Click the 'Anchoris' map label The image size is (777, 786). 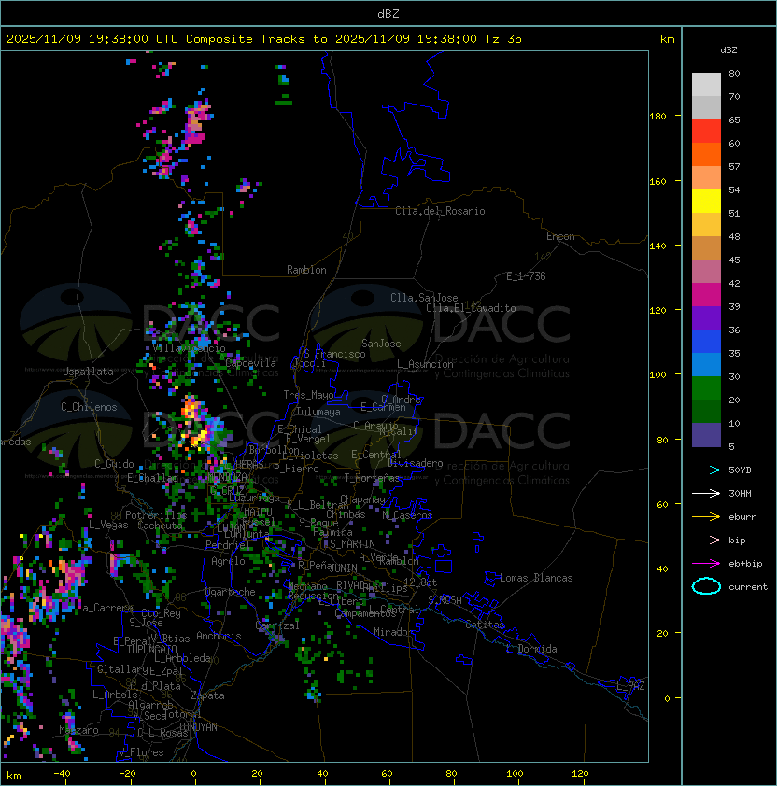coord(219,636)
